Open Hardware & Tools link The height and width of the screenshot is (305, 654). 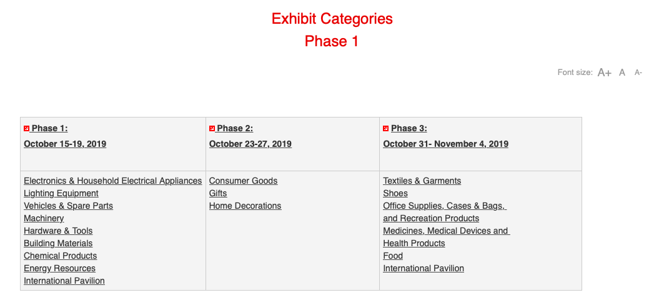point(58,231)
